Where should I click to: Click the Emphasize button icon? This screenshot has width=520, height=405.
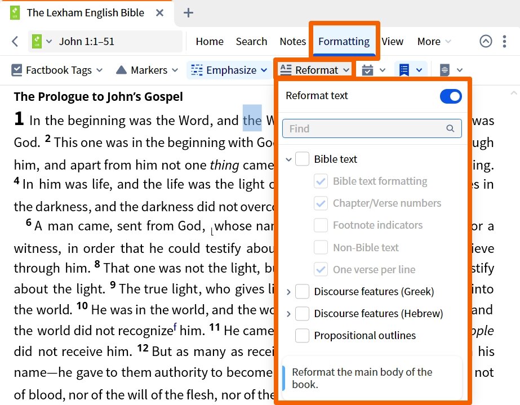point(197,70)
